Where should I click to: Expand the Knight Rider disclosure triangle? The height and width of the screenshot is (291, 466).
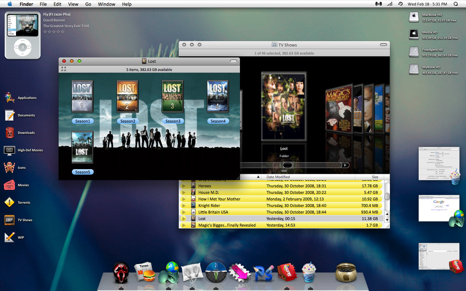(184, 206)
